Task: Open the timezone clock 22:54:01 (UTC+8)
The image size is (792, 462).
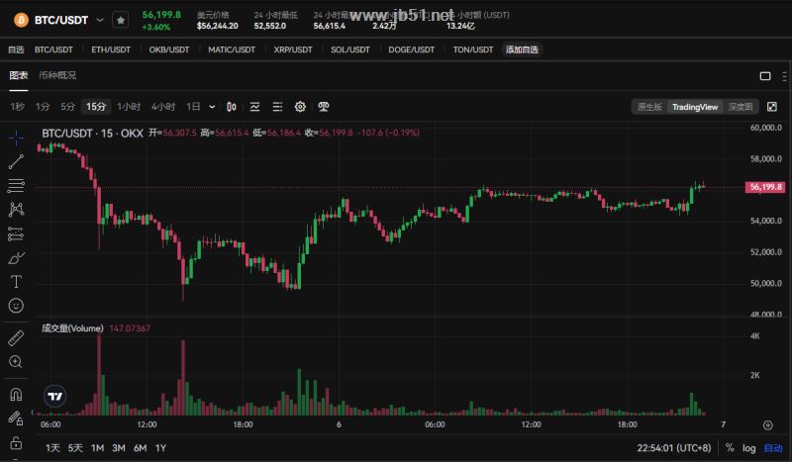Action: (x=674, y=448)
